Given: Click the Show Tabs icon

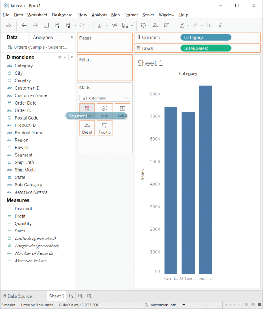Looking at the screenshot, I should (x=259, y=305).
